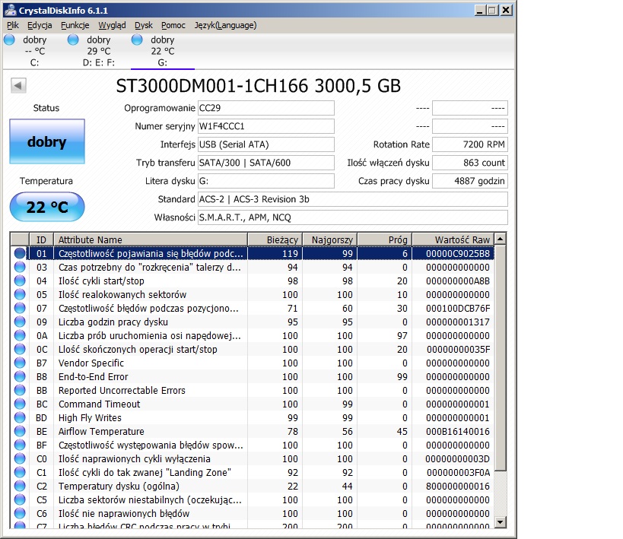
Task: Open the Pomoc menu
Action: pos(173,25)
